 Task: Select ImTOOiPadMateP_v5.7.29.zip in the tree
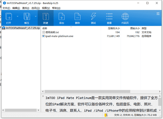(x=23, y=28)
